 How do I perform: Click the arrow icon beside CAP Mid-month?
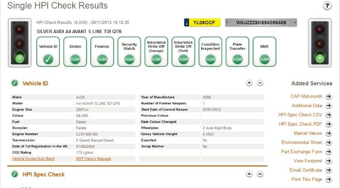(329, 96)
